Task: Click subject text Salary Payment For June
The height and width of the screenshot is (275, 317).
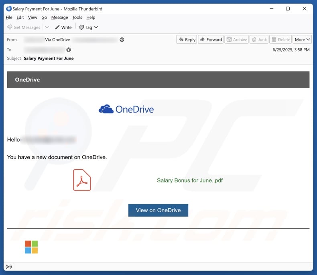Action: [x=49, y=58]
